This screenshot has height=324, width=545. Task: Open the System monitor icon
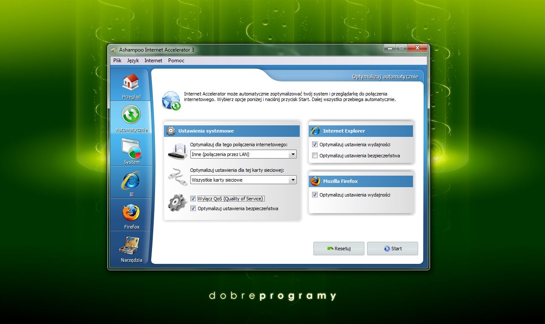131,148
